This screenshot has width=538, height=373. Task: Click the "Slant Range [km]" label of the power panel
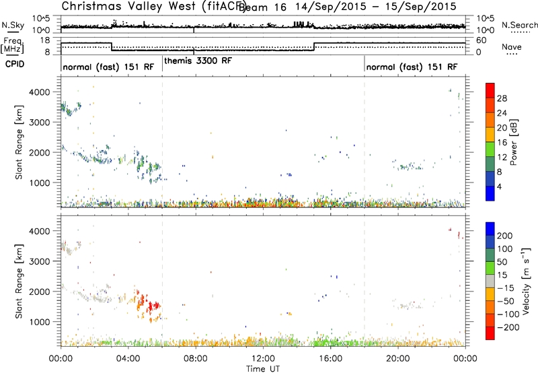point(19,142)
